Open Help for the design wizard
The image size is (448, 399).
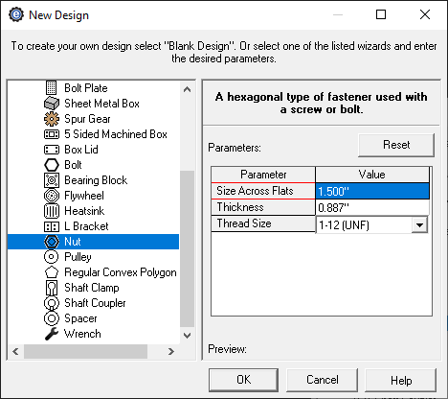tap(401, 381)
